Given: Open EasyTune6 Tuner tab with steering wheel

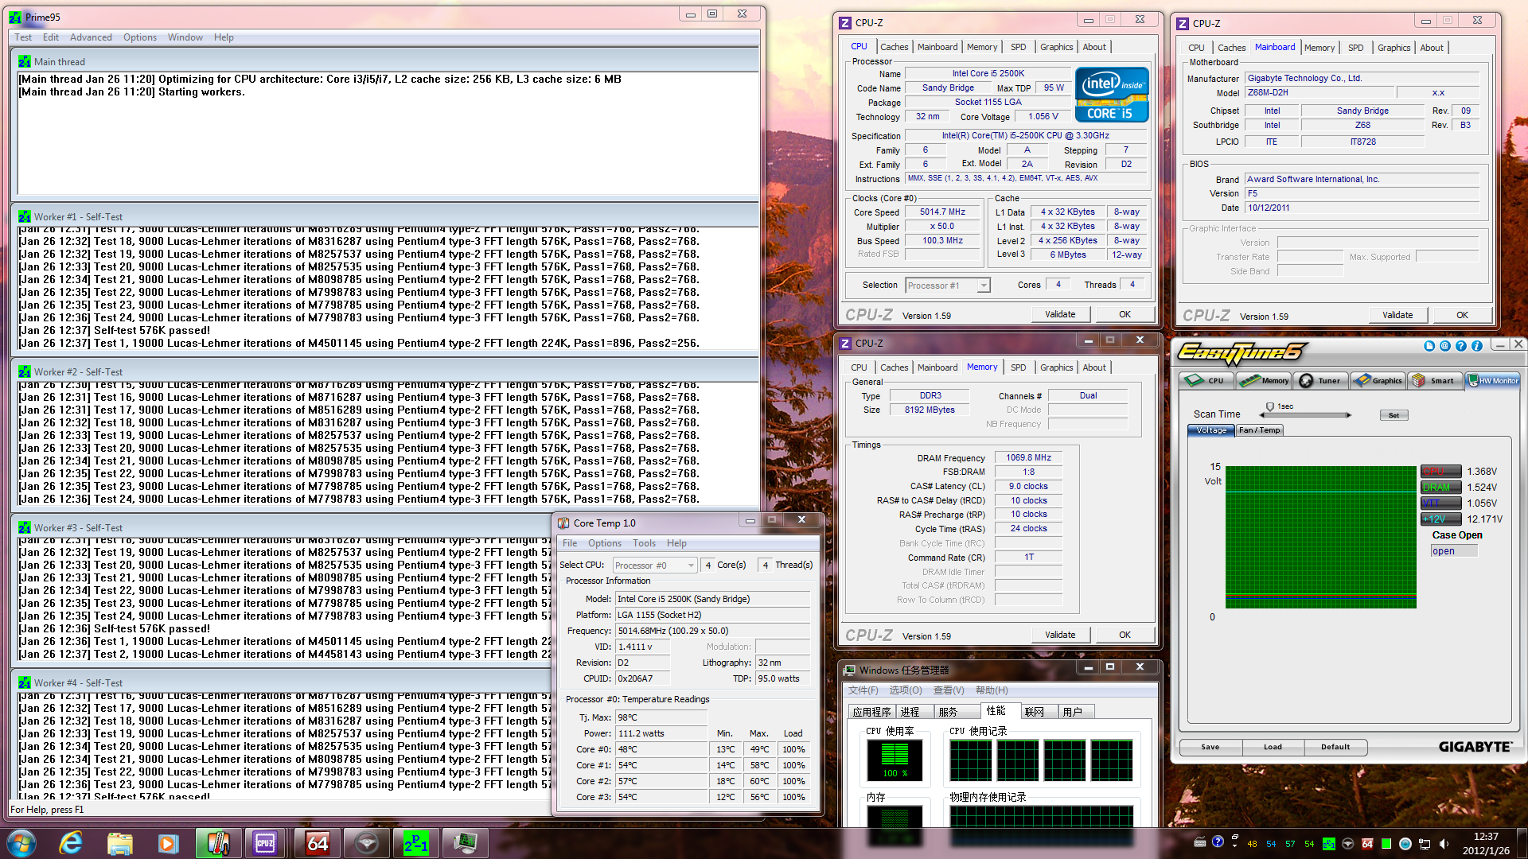Looking at the screenshot, I should pyautogui.click(x=1320, y=381).
